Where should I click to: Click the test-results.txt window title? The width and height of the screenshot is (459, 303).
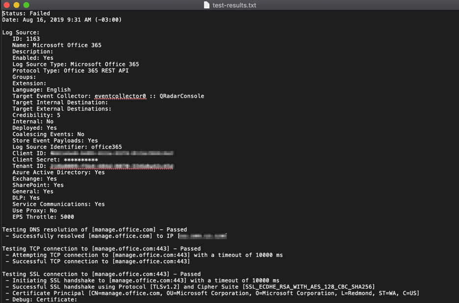[234, 5]
